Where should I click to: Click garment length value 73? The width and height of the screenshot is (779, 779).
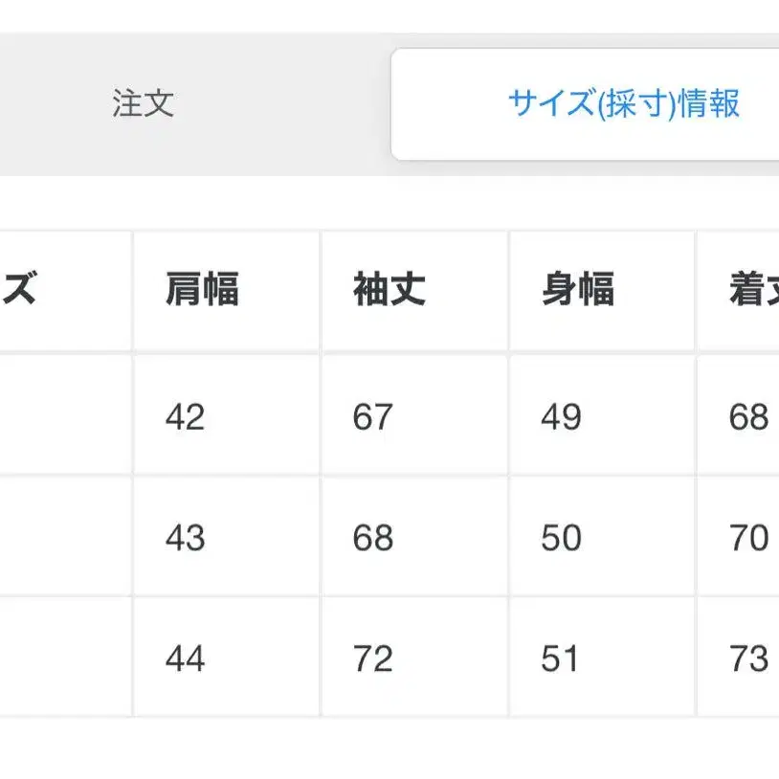tap(748, 657)
